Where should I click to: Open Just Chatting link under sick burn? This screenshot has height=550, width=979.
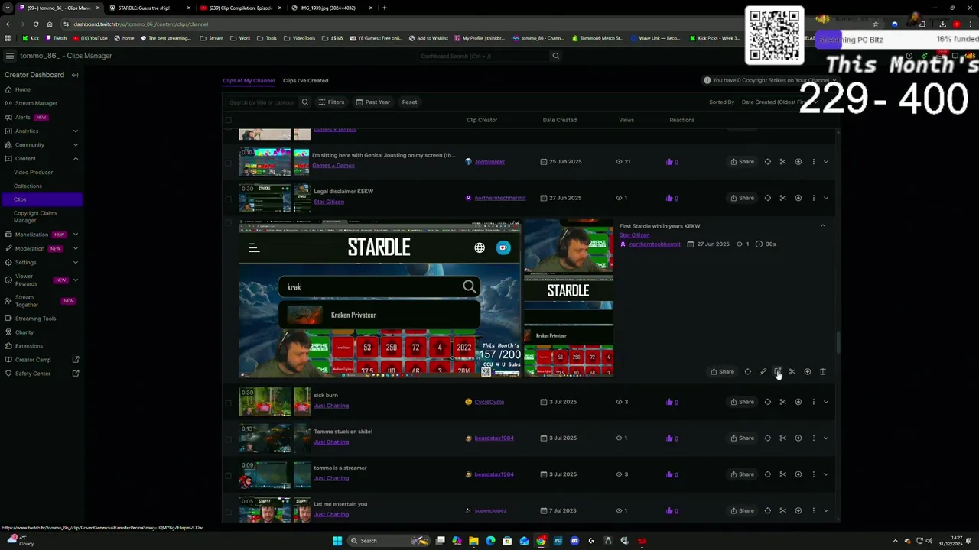tap(331, 406)
